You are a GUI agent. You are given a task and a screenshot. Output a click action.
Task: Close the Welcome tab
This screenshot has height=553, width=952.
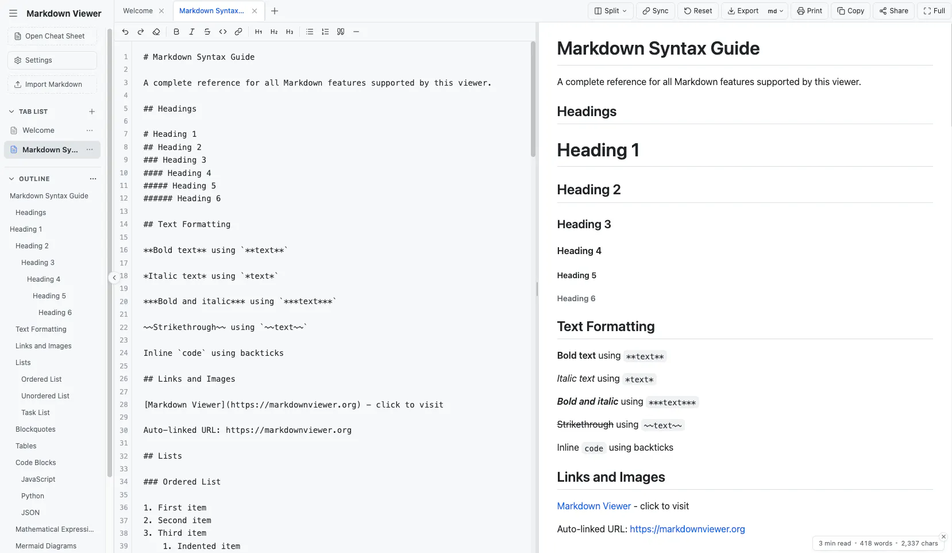point(161,11)
